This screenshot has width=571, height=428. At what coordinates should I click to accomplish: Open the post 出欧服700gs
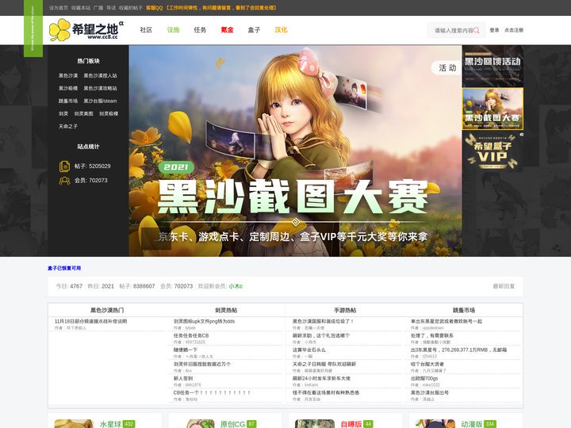click(x=424, y=379)
